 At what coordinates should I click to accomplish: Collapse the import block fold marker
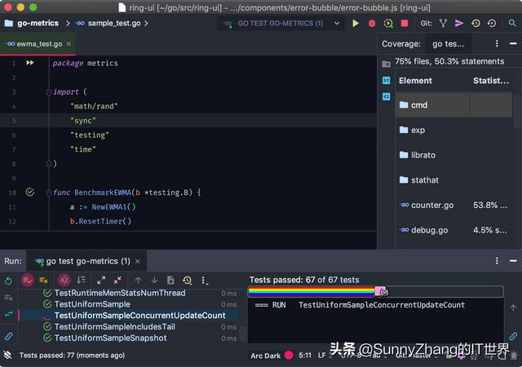[49, 92]
